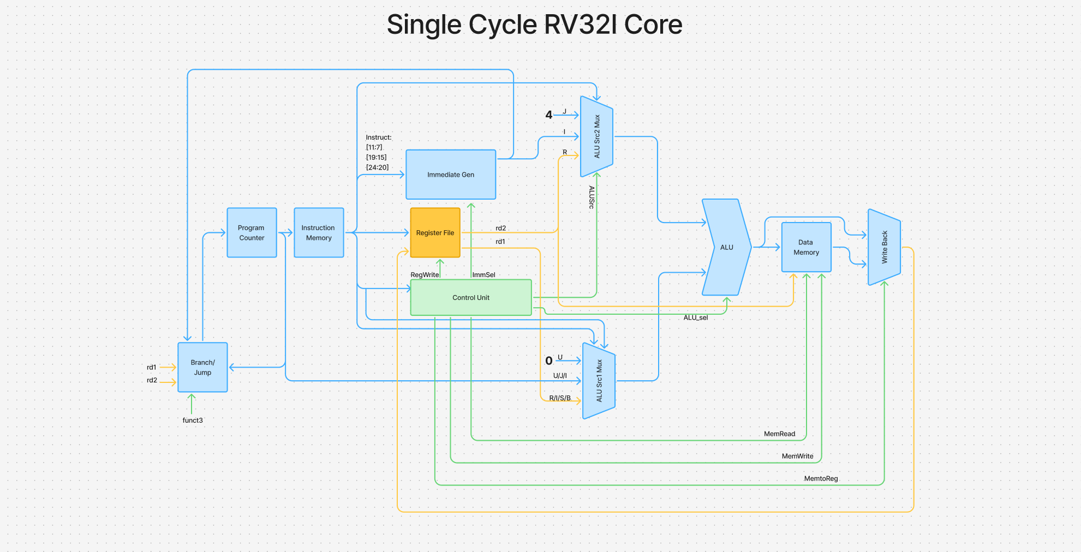Select the Program Counter block
The image size is (1081, 552).
point(252,232)
